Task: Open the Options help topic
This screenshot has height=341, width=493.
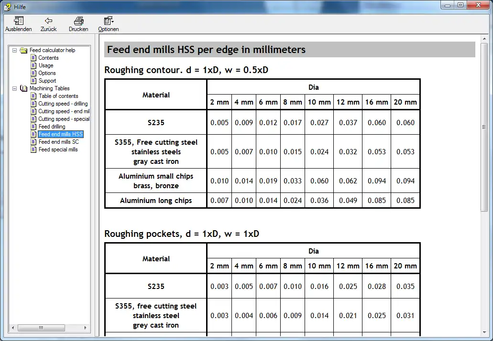Action: coord(47,73)
